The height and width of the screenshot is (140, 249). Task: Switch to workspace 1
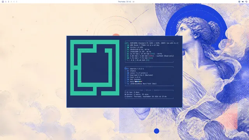pos(6,2)
